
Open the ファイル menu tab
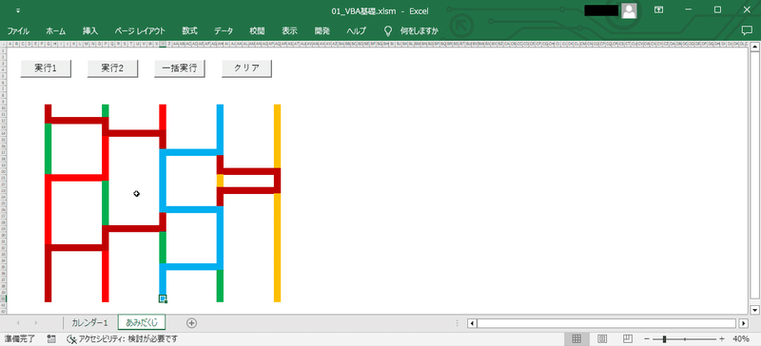18,31
